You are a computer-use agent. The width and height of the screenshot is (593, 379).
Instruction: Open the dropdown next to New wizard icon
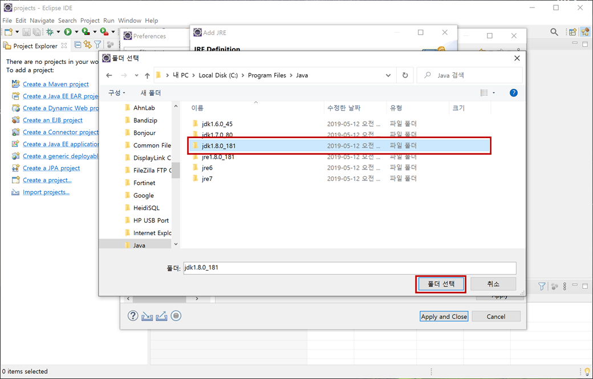[17, 32]
